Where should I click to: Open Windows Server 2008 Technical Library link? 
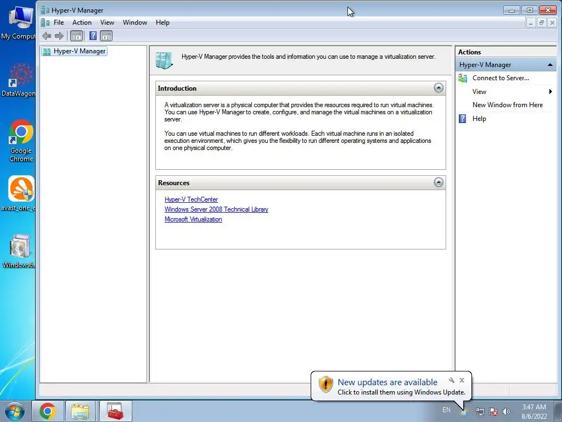coord(216,209)
